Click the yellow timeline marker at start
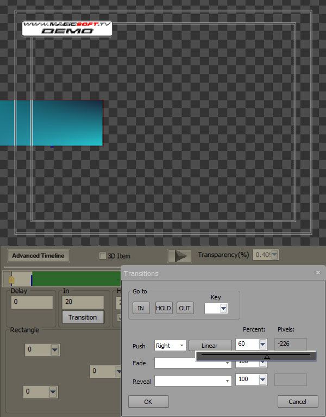The width and height of the screenshot is (326, 417). coord(11,280)
